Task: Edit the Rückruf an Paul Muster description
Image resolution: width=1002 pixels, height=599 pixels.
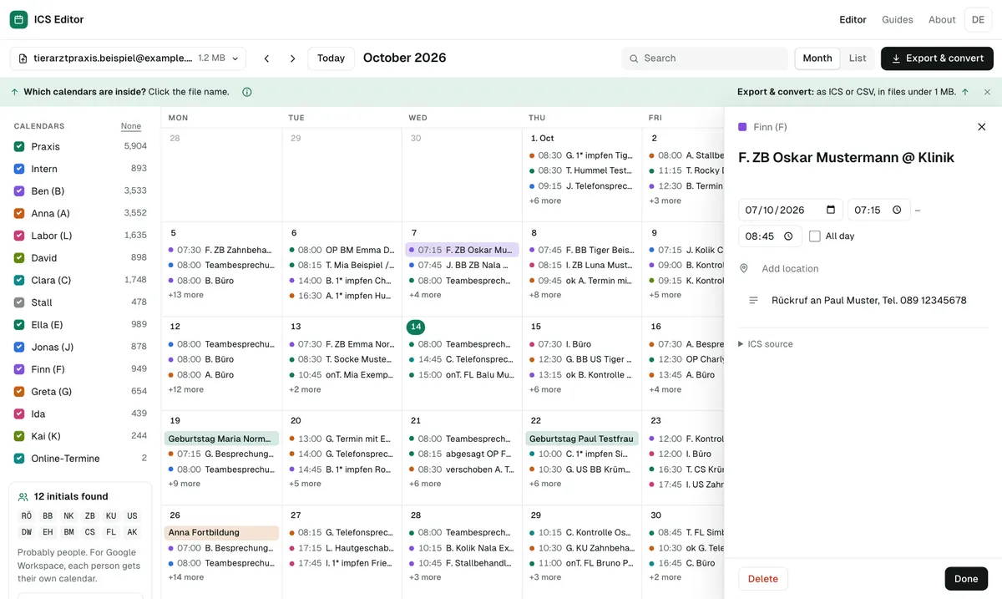Action: click(869, 300)
